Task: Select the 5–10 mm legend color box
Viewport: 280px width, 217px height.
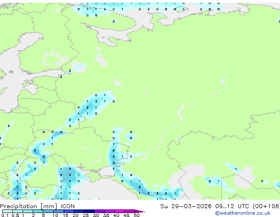Action: [x=48, y=211]
